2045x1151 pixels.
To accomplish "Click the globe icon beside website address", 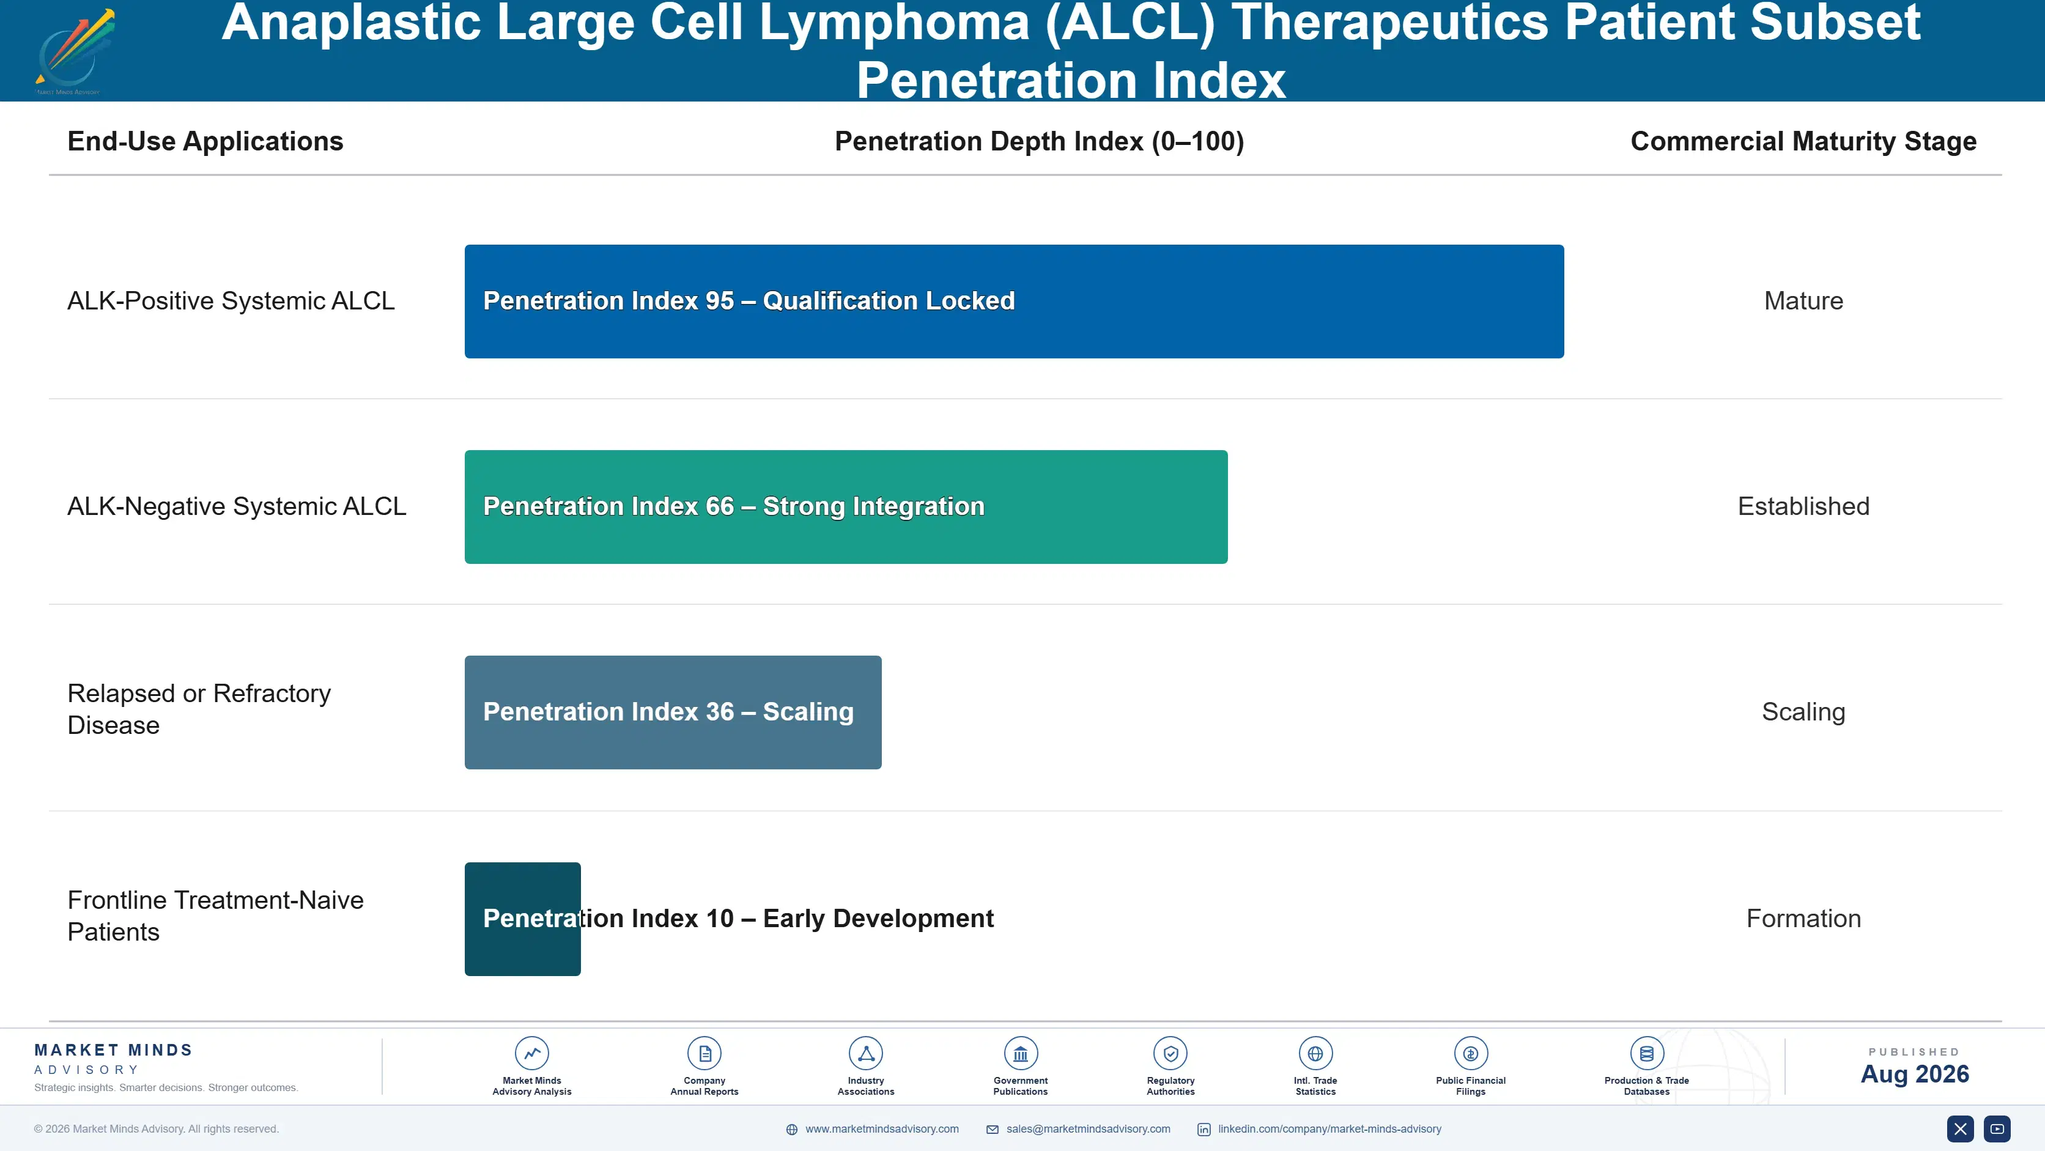I will [791, 1130].
